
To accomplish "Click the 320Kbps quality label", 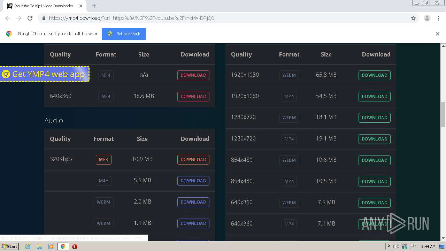I will tap(61, 159).
